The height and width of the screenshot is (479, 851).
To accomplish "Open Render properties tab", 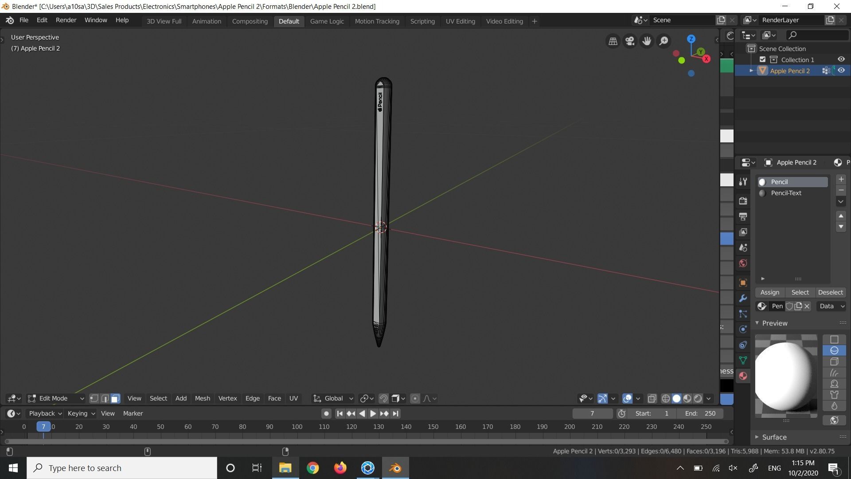I will [743, 201].
